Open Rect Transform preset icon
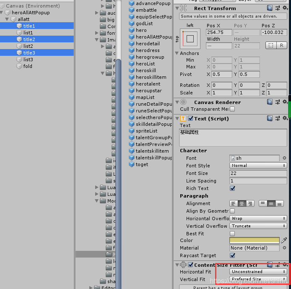 [x=278, y=8]
